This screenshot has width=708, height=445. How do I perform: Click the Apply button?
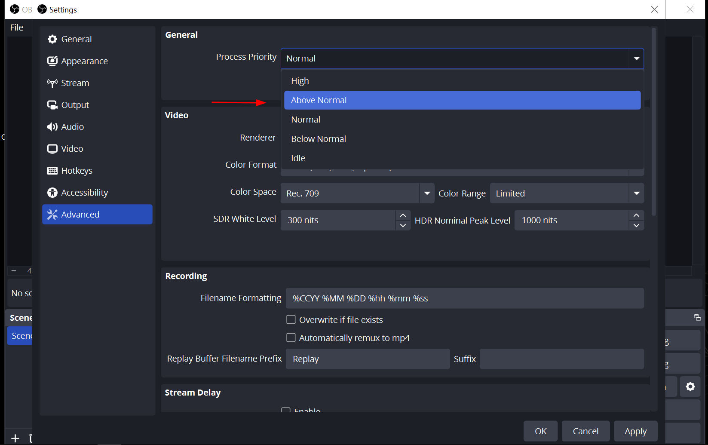635,431
